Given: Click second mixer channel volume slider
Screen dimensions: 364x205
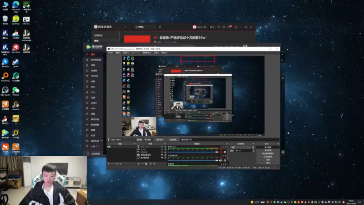Looking at the screenshot, I should coord(193,160).
